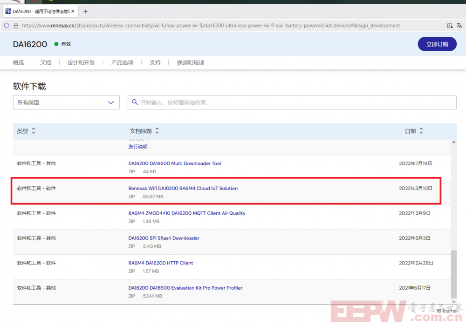Click the padlock site security icon
This screenshot has width=466, height=326.
pos(16,26)
